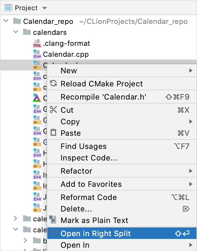Screen dimensions: 197x251
Task: Click the Reload CMake Project refresh icon
Action: (x=54, y=83)
